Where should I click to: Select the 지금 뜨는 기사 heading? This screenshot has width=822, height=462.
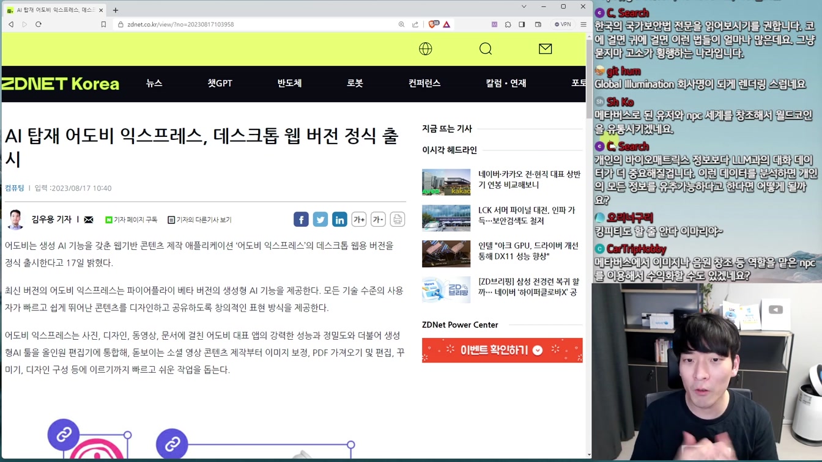pos(447,129)
